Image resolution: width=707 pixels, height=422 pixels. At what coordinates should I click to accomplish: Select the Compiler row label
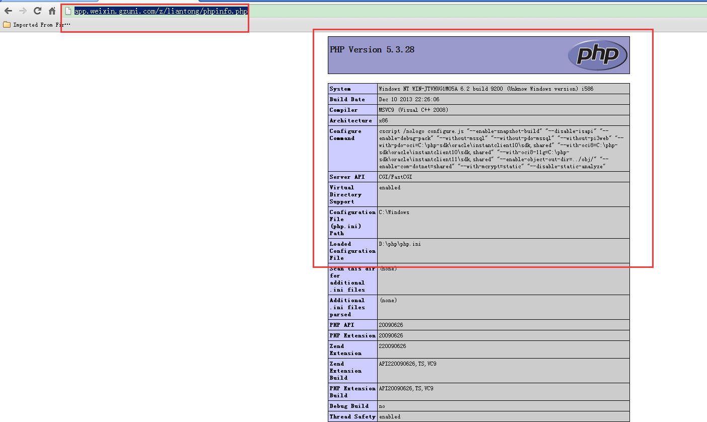pyautogui.click(x=343, y=110)
